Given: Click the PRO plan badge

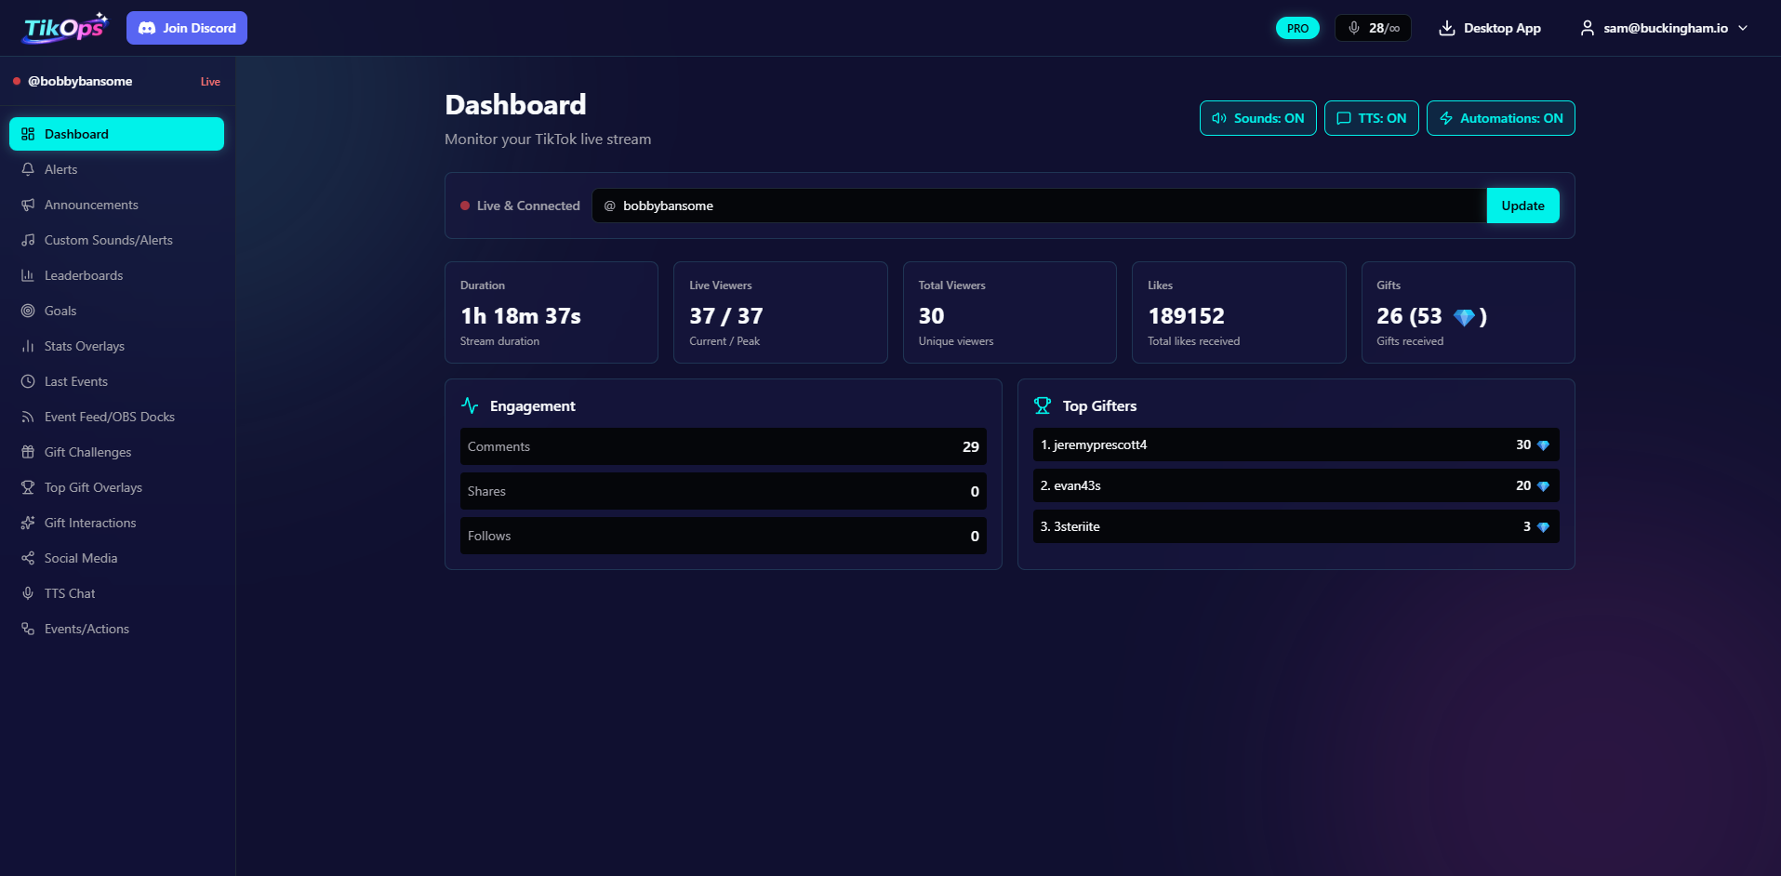Looking at the screenshot, I should 1297,28.
